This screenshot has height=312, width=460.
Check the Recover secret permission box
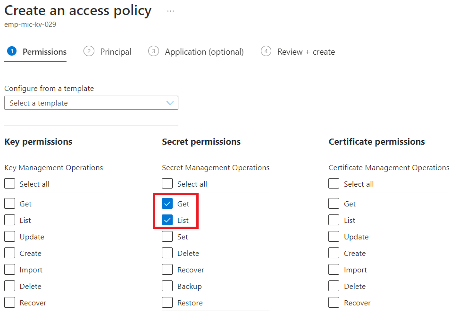[x=167, y=270]
